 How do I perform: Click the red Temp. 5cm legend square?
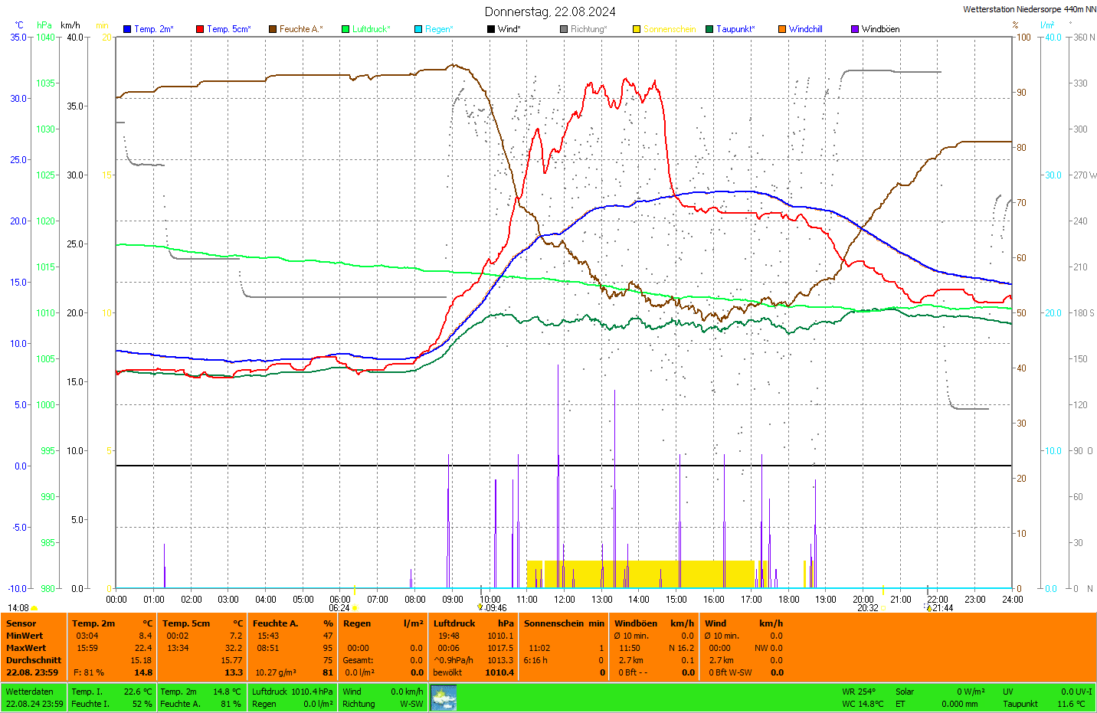click(x=200, y=29)
